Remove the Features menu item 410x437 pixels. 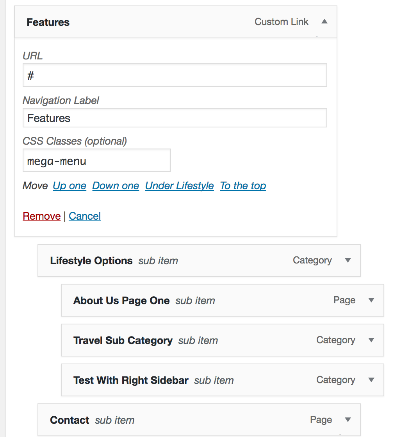tap(41, 216)
